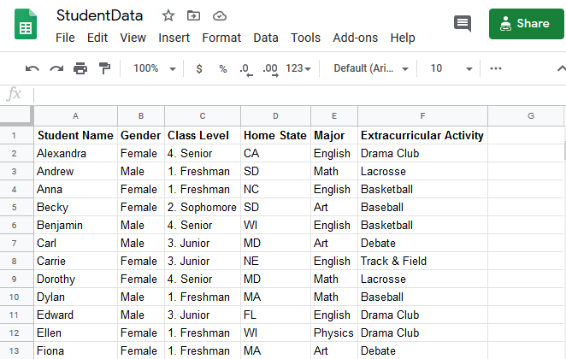Image resolution: width=566 pixels, height=359 pixels.
Task: Select row 1 header
Action: coord(16,135)
